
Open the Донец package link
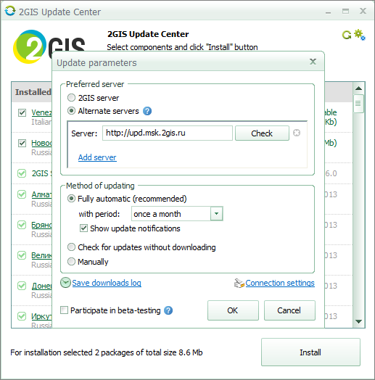pos(41,286)
